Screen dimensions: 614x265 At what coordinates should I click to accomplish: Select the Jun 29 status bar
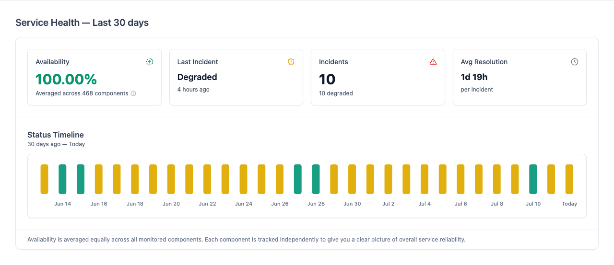click(334, 179)
